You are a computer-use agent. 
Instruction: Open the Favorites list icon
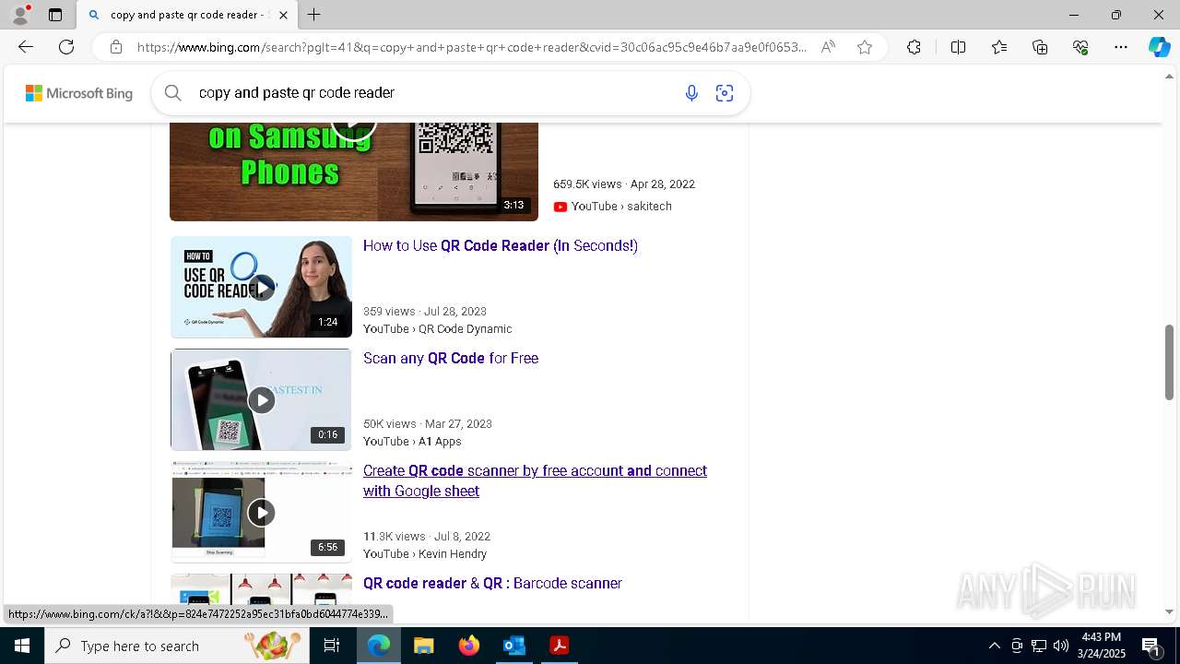click(x=999, y=47)
